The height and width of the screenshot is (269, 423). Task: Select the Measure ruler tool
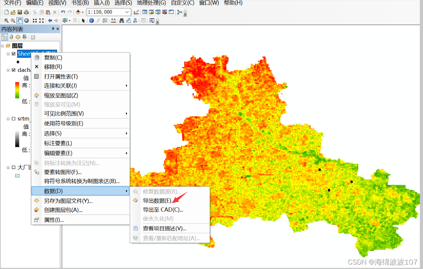coord(113,20)
